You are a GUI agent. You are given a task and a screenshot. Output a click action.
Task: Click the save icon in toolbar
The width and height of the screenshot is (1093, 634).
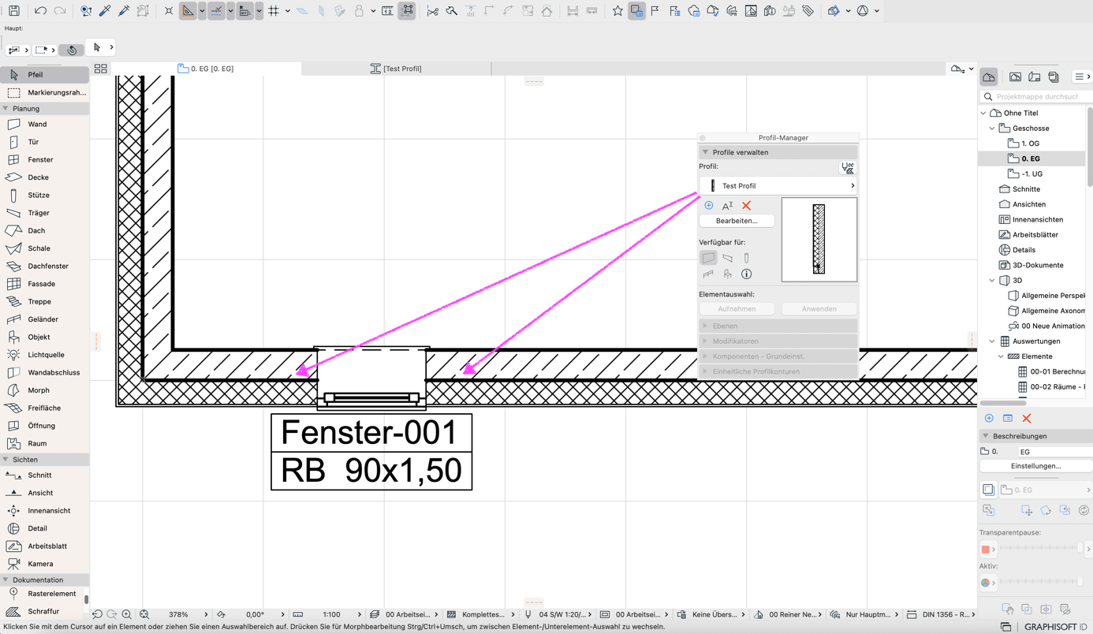point(14,11)
